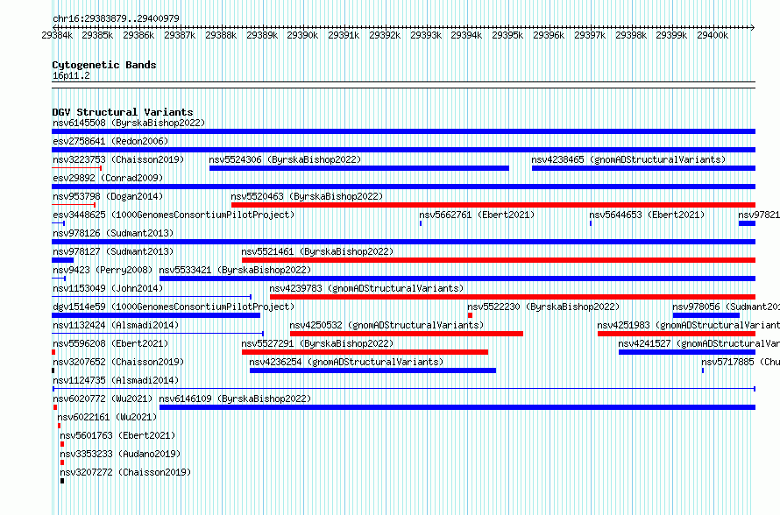The height and width of the screenshot is (515, 780).
Task: Click the nsv4239783 (gnomADStructuralVariants) label
Action: pyautogui.click(x=366, y=288)
